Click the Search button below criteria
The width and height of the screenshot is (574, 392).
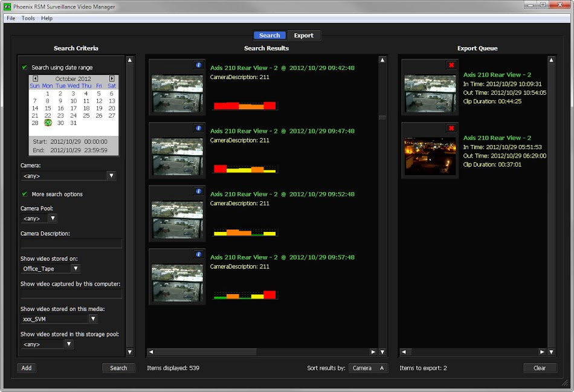click(118, 368)
